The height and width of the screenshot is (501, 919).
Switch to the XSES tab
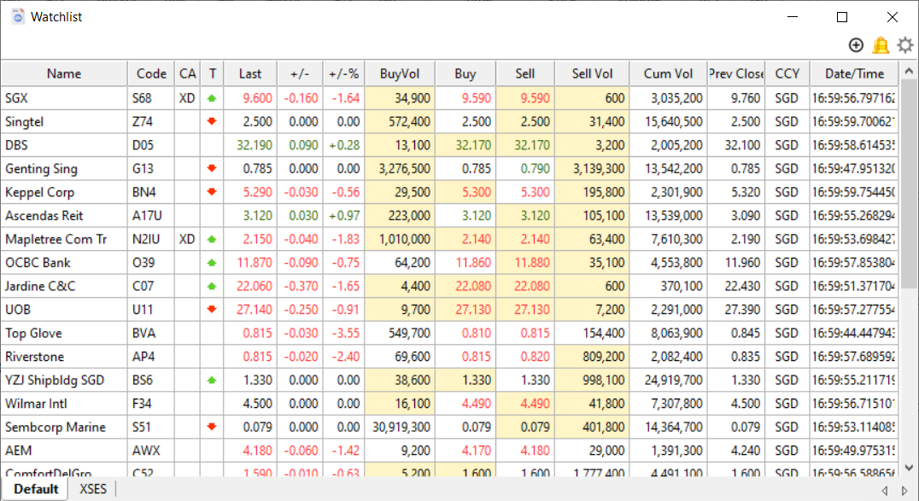93,489
